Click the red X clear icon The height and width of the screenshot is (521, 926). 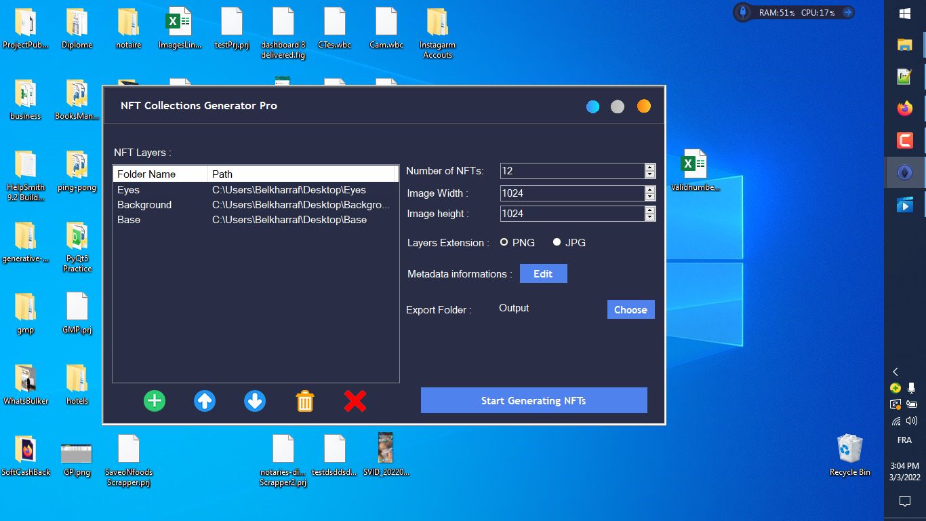[x=355, y=401]
